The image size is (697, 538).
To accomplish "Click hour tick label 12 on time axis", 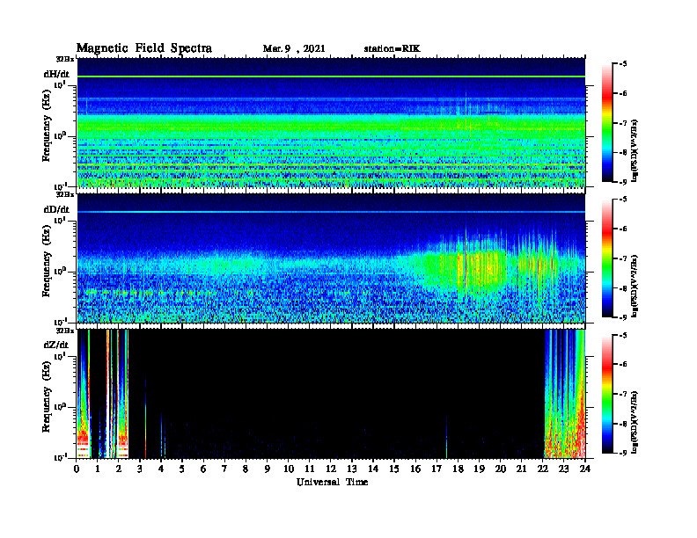I will click(331, 469).
